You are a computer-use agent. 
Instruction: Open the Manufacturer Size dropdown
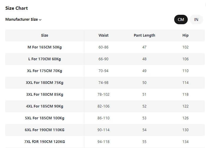(23, 19)
